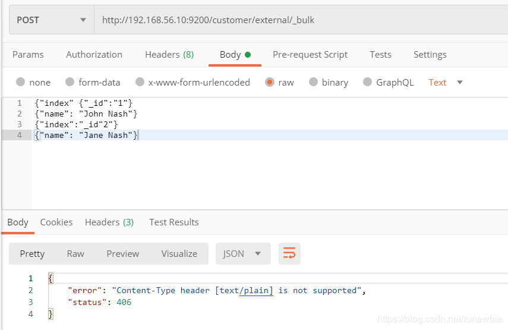Open the Tests tab
This screenshot has width=508, height=330.
tap(380, 55)
